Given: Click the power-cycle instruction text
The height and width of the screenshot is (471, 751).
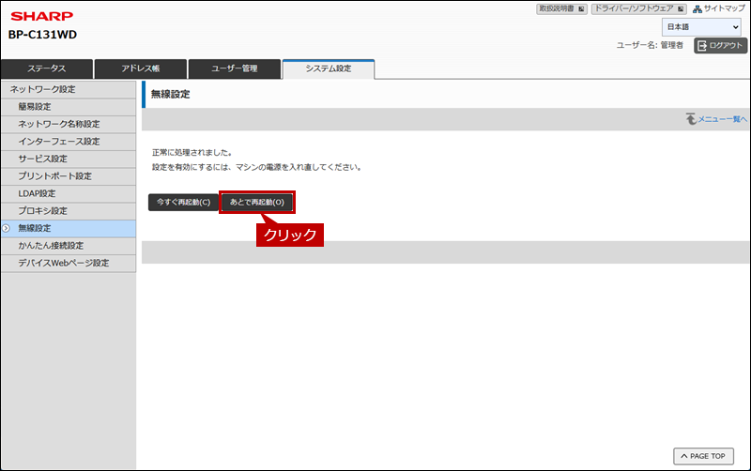Looking at the screenshot, I should 257,168.
